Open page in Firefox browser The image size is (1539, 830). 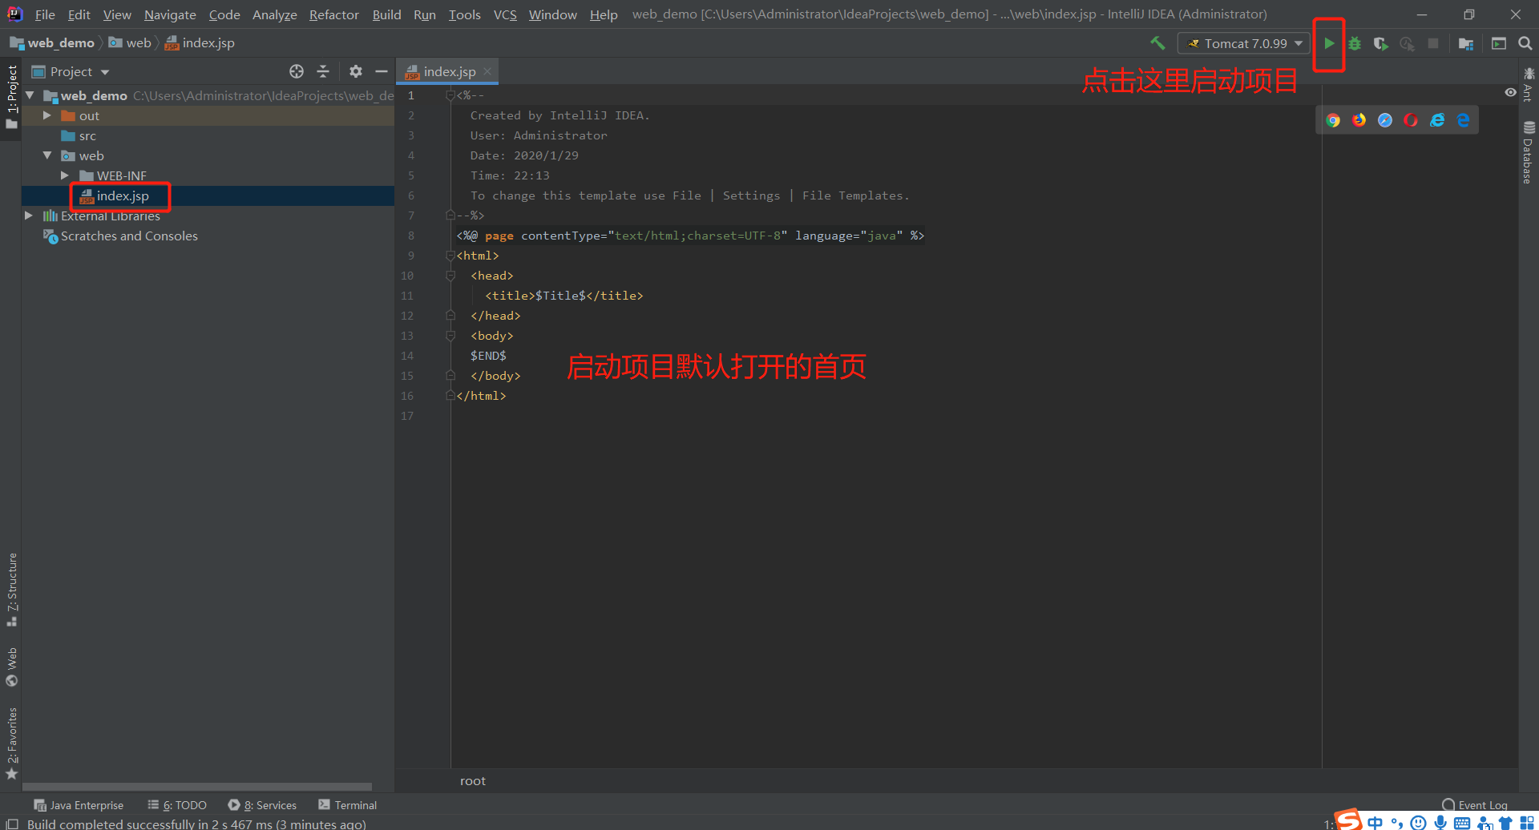tap(1359, 120)
